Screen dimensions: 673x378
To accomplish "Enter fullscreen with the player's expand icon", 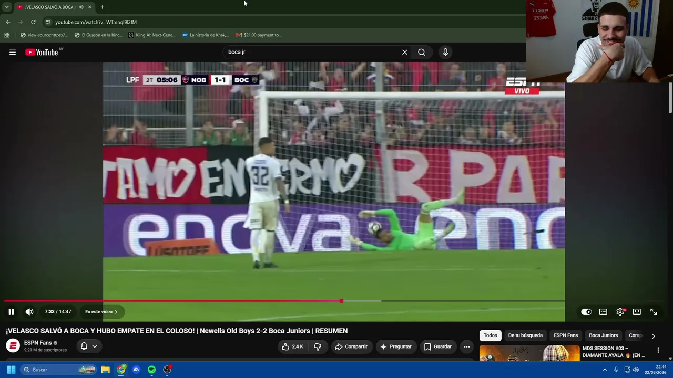I will coord(654,312).
